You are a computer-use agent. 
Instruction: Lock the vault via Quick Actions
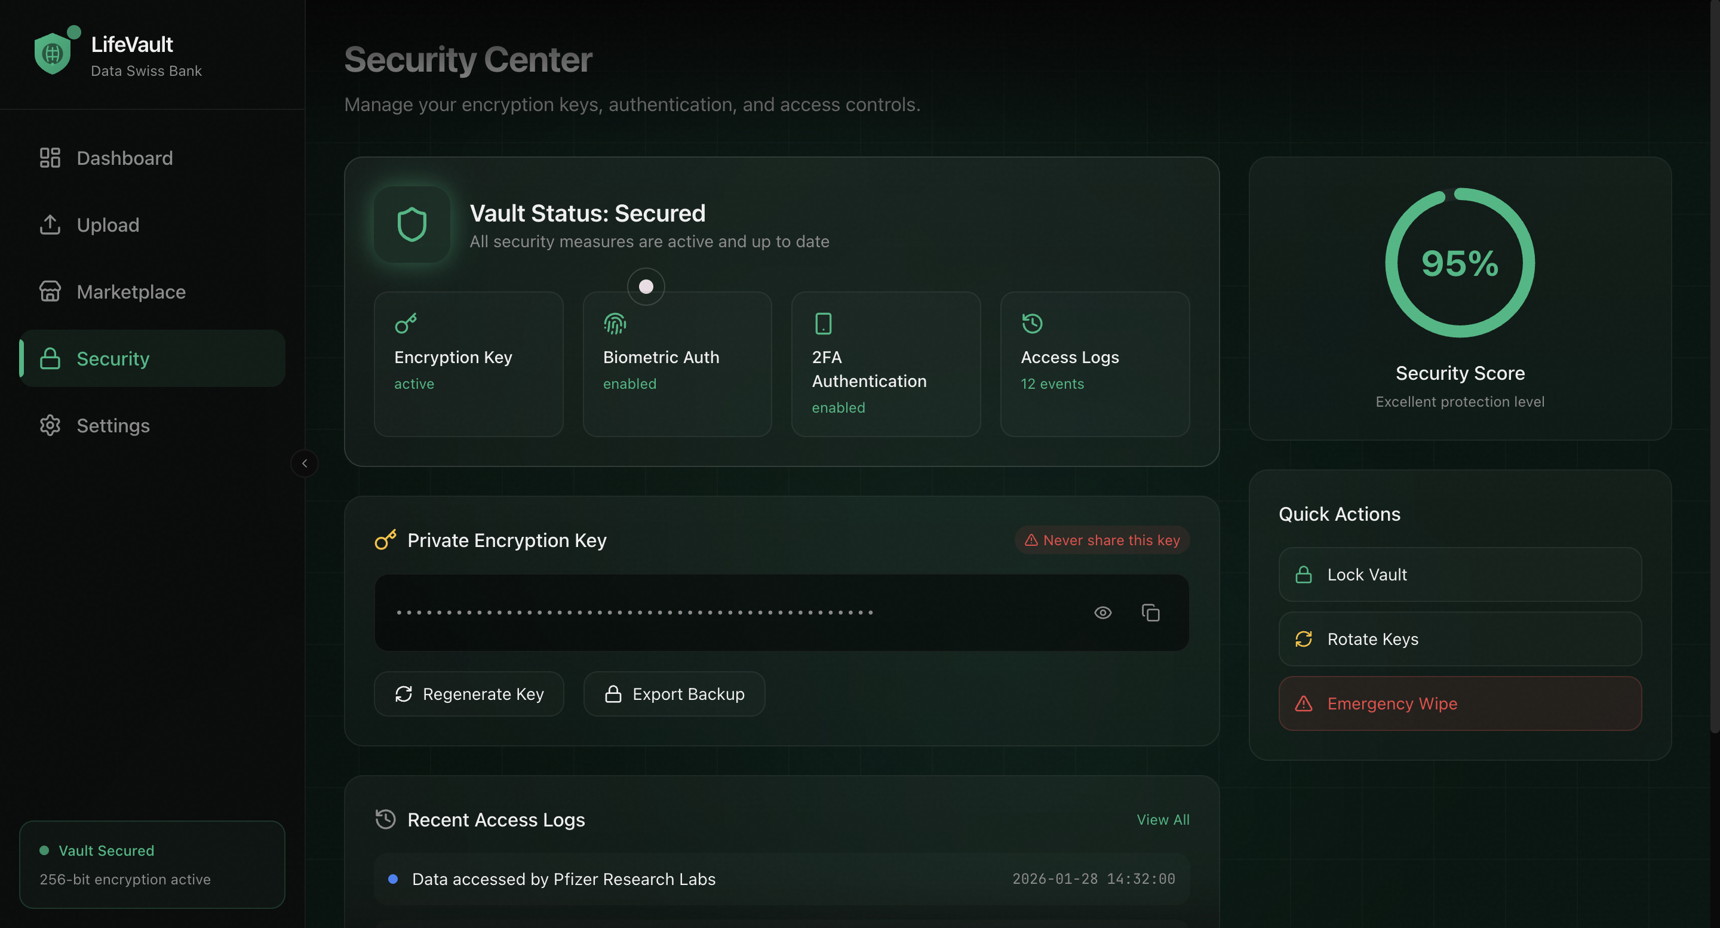[1460, 574]
